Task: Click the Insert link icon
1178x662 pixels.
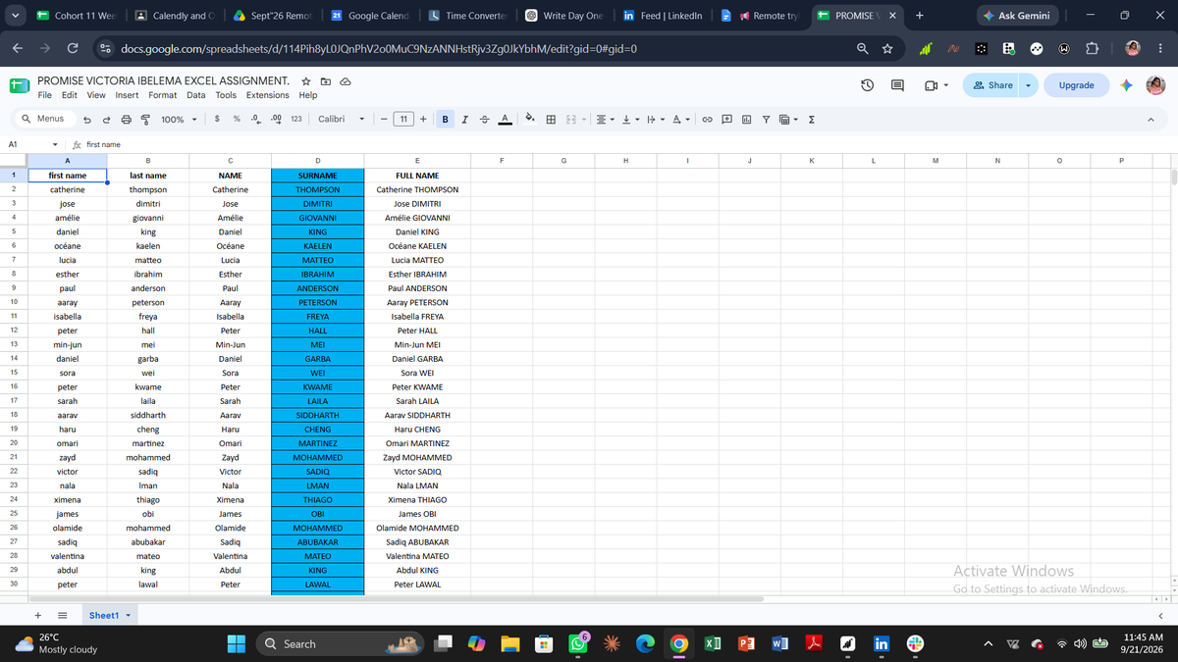Action: coord(707,119)
